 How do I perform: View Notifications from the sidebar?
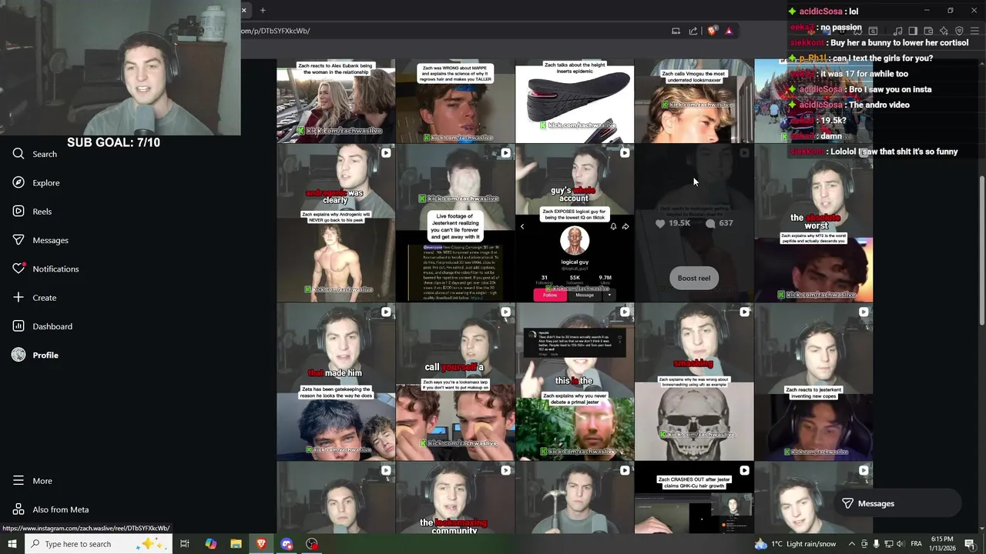pyautogui.click(x=45, y=269)
